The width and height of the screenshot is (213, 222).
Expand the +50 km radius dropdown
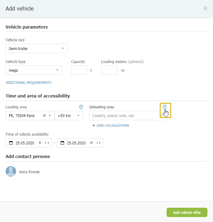click(x=69, y=116)
